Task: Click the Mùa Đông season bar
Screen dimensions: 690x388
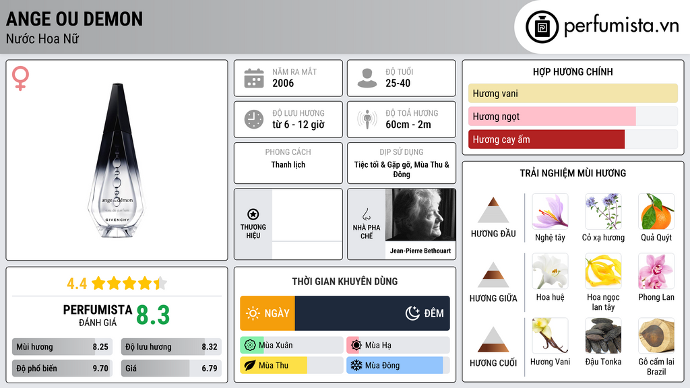Action: click(398, 366)
